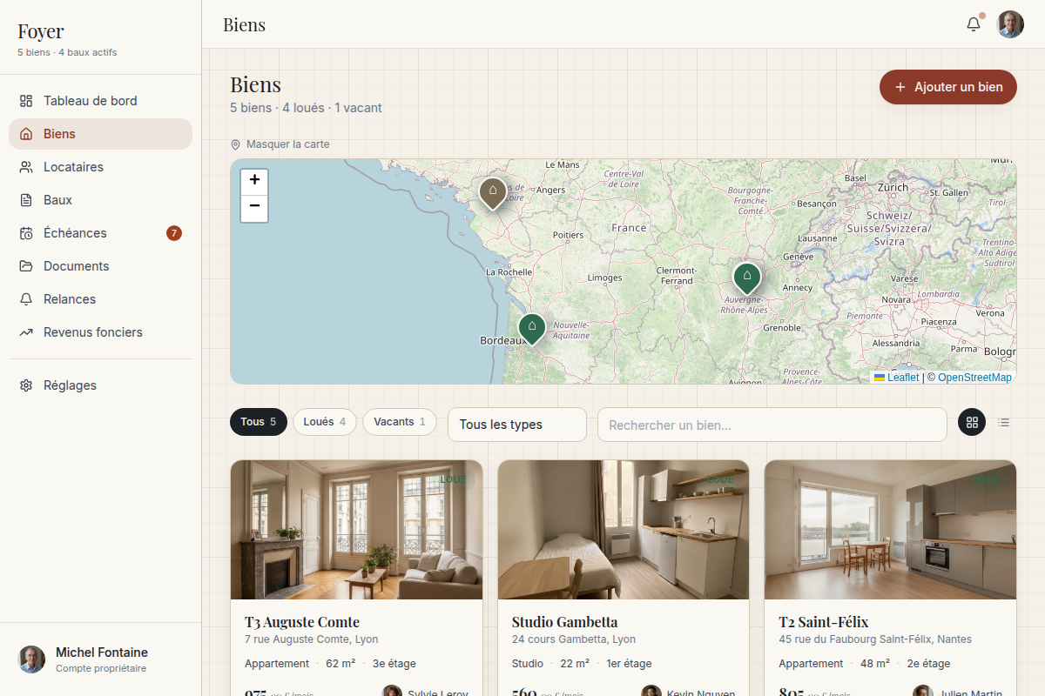Hide map via Masquer la carte
Viewport: 1045px width, 696px height.
point(280,144)
